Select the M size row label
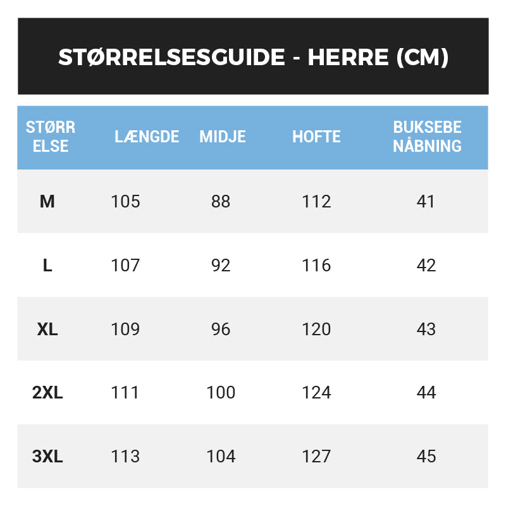Viewport: 506px width, 506px height. point(47,202)
